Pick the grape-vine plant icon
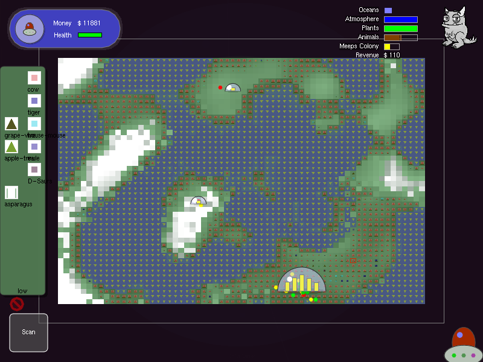Viewport: 483px width, 362px height. (x=11, y=124)
